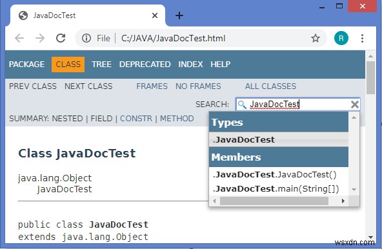This screenshot has height=249, width=382.
Task: Open a new tab with plus button
Action: [x=179, y=15]
